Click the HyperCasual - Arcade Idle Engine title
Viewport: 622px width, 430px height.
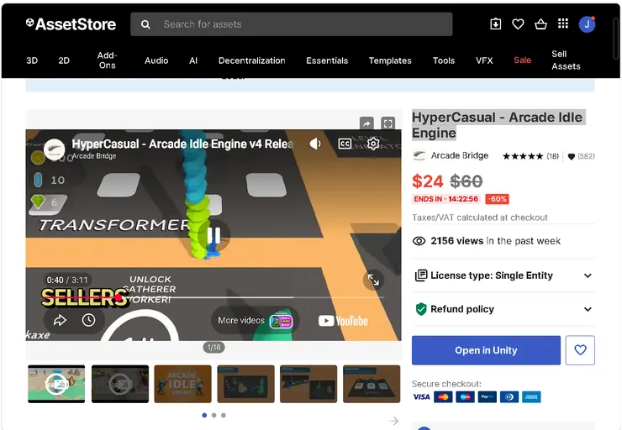point(497,125)
